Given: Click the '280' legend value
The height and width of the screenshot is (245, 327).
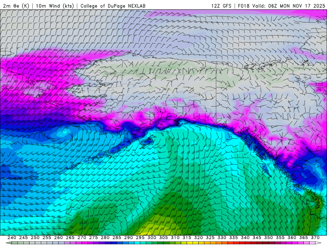Looking at the screenshot, I should tap(105, 238).
